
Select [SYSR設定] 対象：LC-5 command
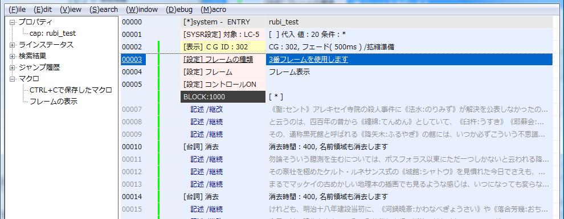[223, 35]
